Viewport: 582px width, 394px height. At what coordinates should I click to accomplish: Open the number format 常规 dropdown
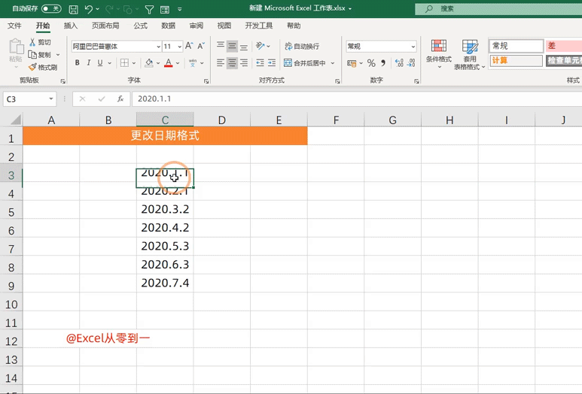point(413,47)
